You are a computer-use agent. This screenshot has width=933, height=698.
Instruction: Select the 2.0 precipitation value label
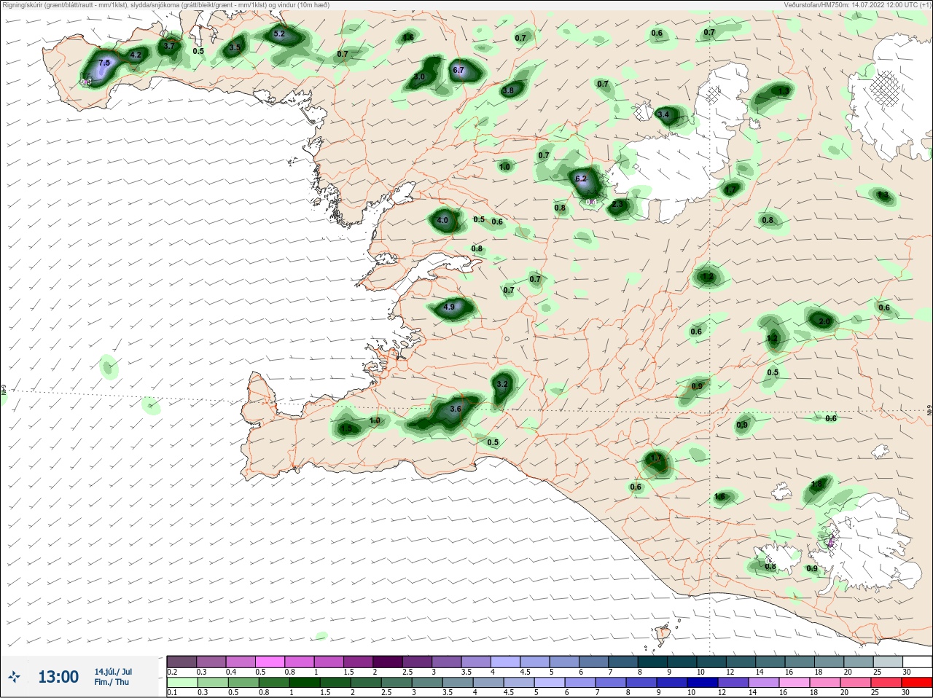click(825, 321)
